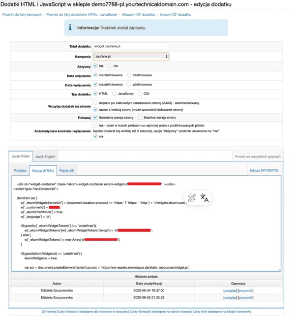
Task: Select AJAX loading after full page load
Action: [95, 103]
